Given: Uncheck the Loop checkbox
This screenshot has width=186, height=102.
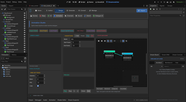Looking at the screenshot, I should 38,86.
